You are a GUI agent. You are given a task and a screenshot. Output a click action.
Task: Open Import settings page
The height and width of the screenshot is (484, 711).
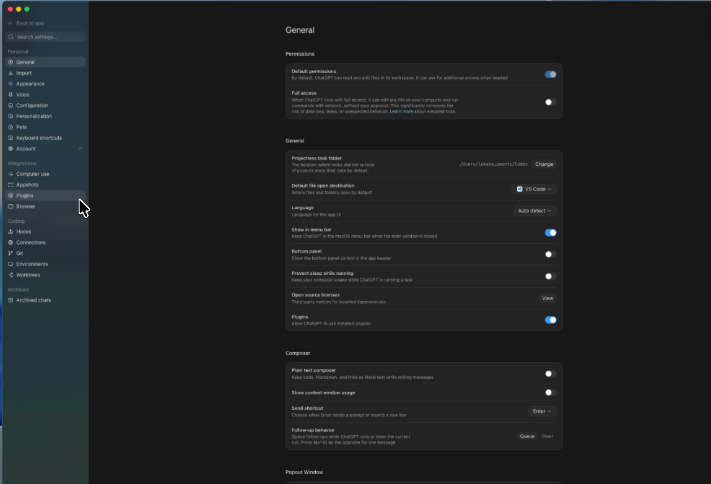[45, 73]
